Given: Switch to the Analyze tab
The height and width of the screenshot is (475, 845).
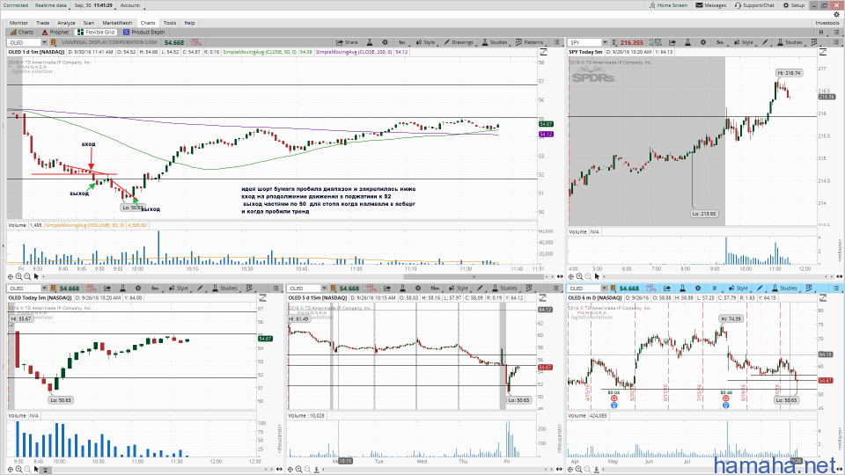Looking at the screenshot, I should (66, 23).
